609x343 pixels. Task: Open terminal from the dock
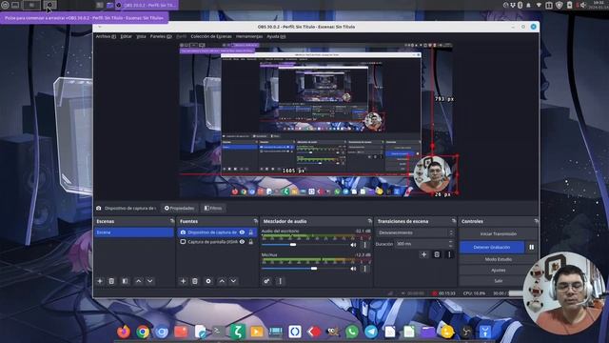pos(218,332)
